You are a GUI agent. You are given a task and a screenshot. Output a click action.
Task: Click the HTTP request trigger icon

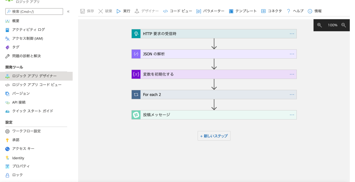(x=136, y=34)
